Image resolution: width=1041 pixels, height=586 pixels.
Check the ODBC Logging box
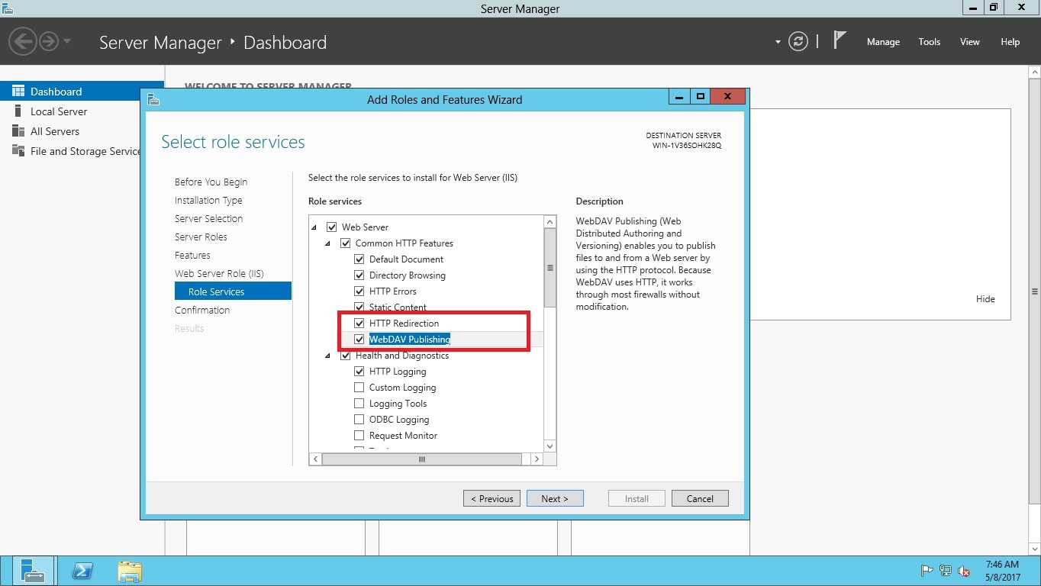pyautogui.click(x=359, y=420)
